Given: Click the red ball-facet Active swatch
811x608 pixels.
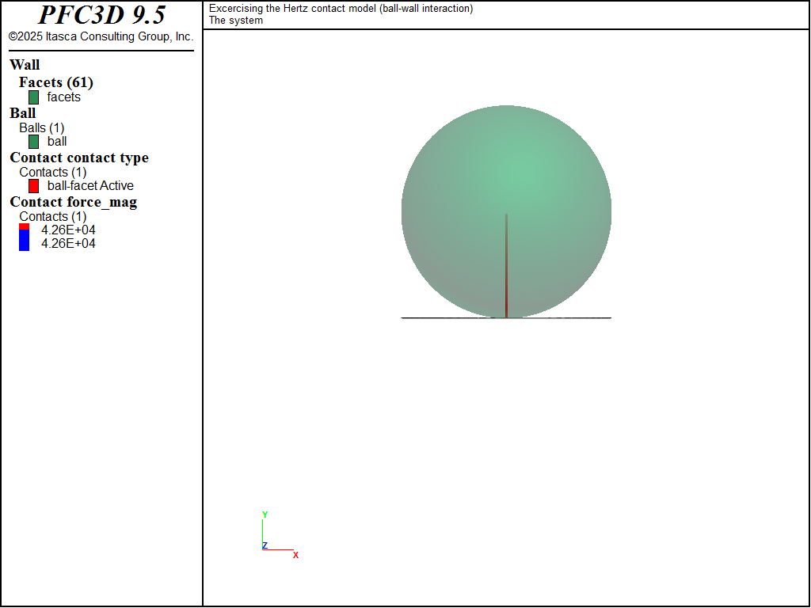Looking at the screenshot, I should [33, 186].
